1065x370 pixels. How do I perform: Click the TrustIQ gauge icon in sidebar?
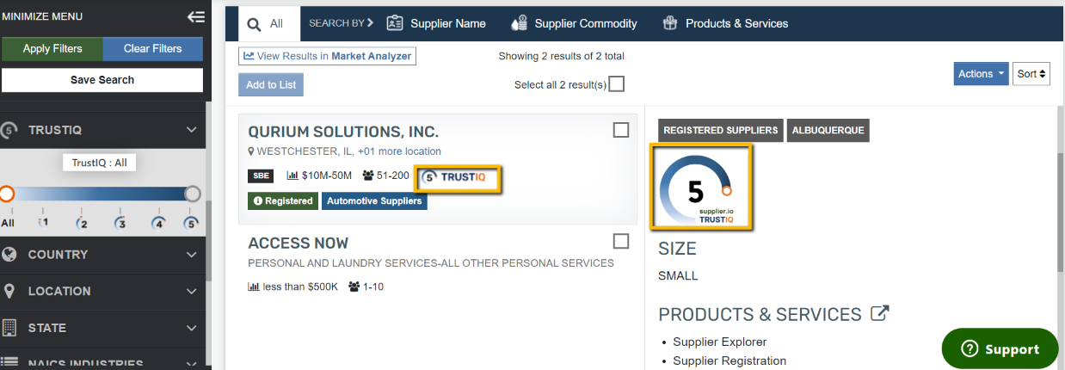pyautogui.click(x=9, y=130)
